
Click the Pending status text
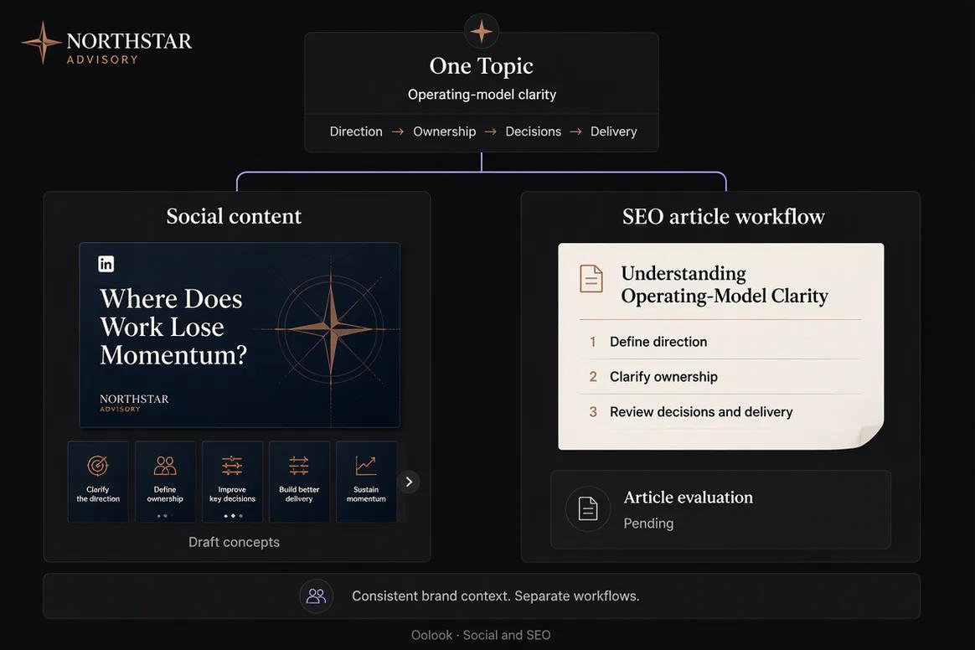point(648,524)
